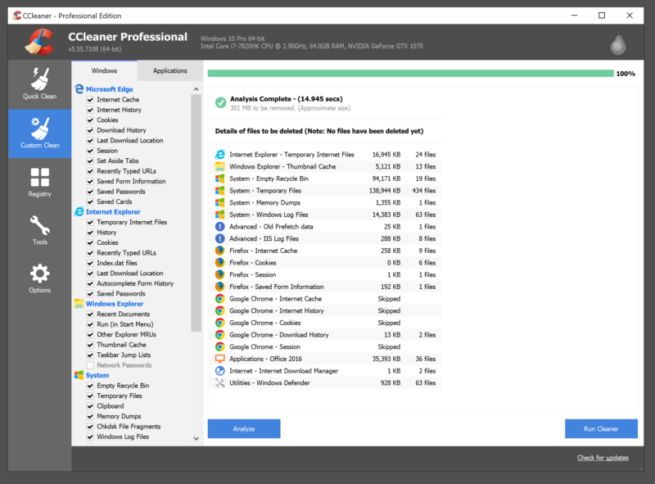Image resolution: width=655 pixels, height=484 pixels.
Task: Open the Check for updates link
Action: point(603,458)
